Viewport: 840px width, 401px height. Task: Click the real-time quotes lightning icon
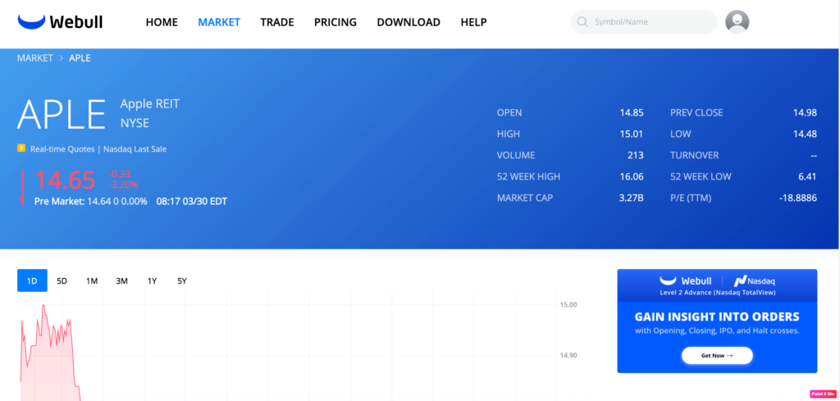21,148
